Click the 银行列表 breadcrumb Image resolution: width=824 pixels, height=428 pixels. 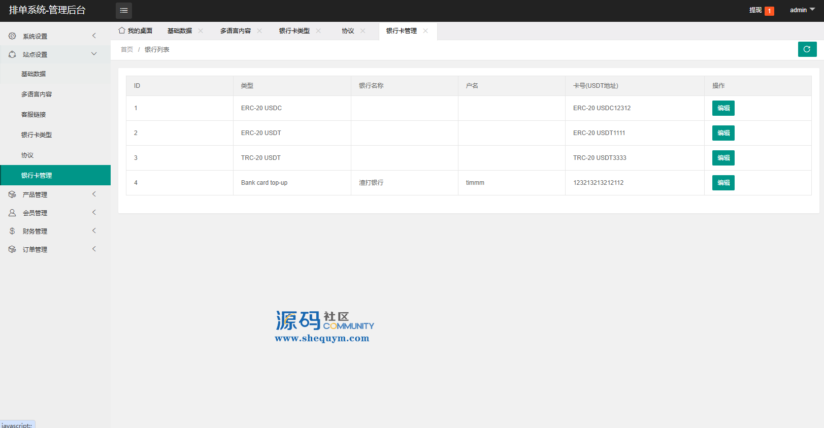pos(157,50)
